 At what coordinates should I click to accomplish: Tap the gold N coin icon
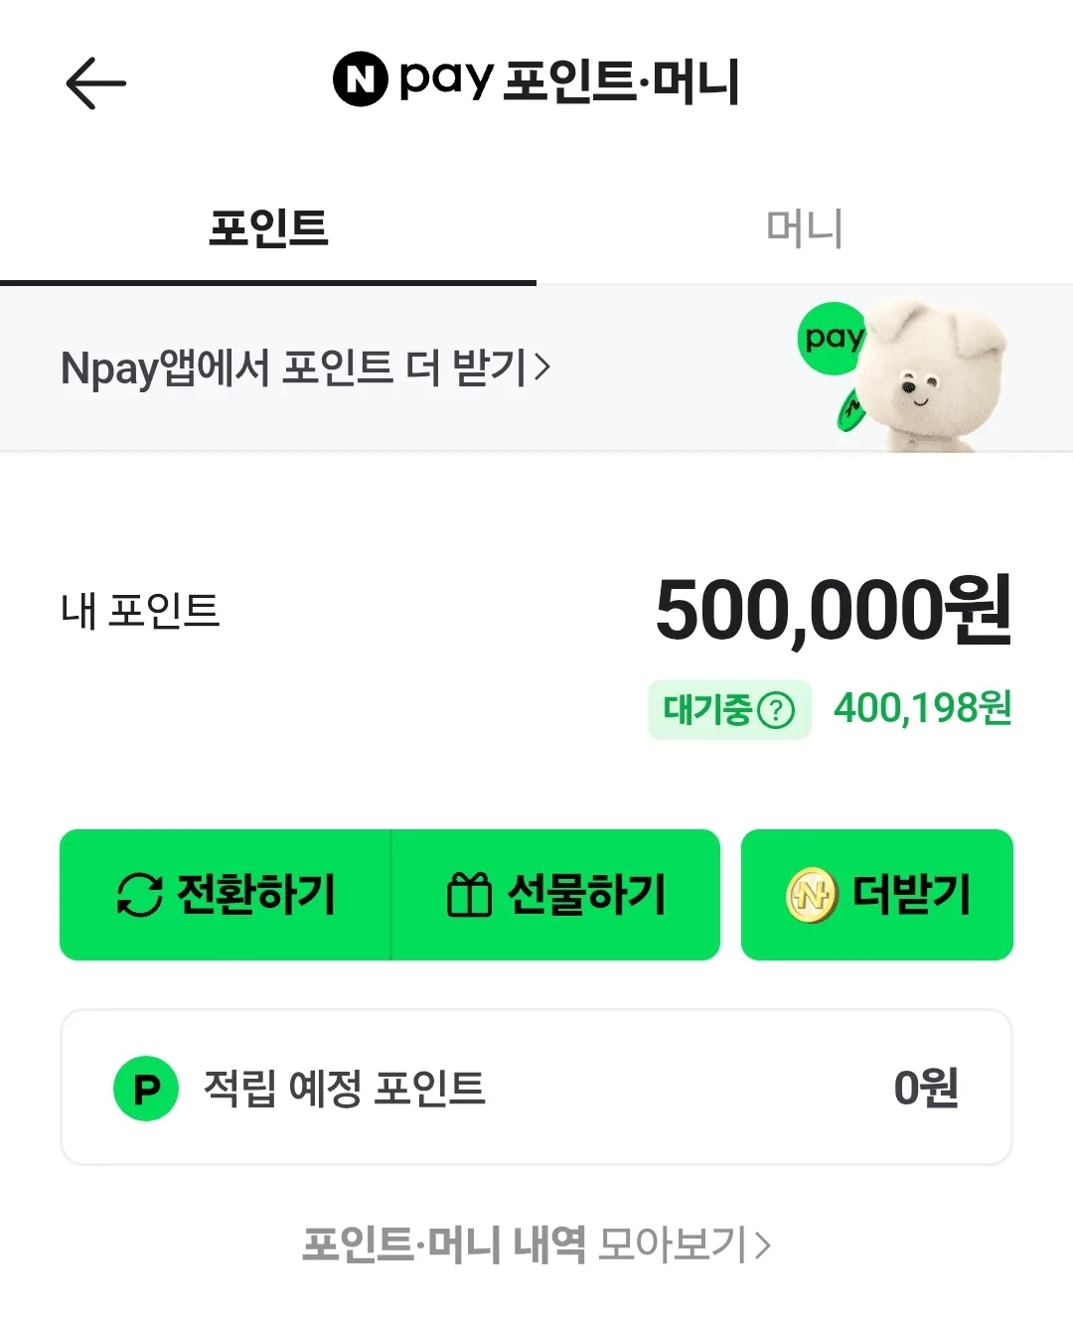pos(812,895)
